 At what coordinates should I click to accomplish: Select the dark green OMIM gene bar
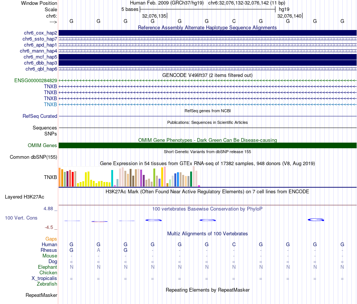[x=207, y=146]
